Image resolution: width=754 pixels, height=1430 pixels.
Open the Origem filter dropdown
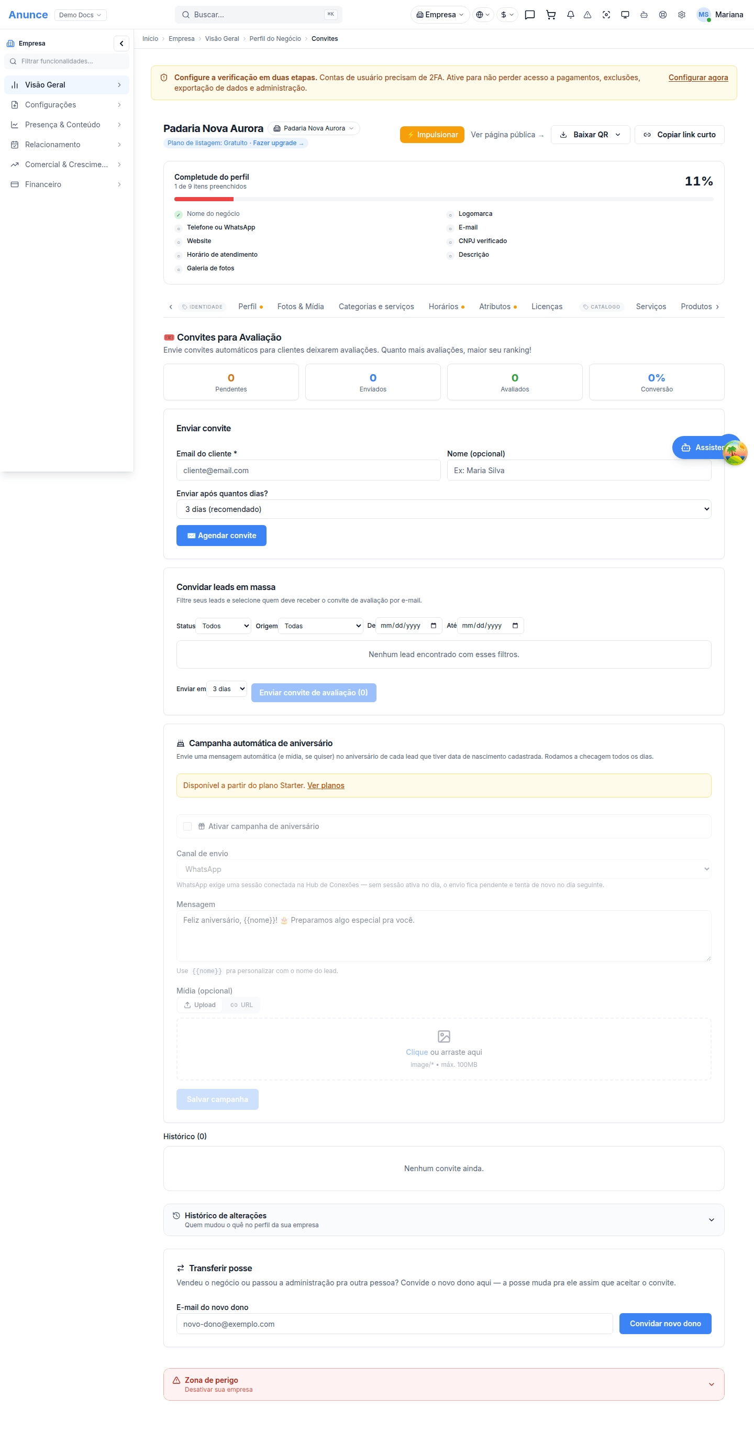[320, 626]
